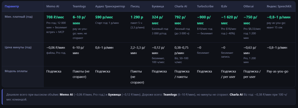Select the 0,6–1 р/мин cell

(x=104, y=48)
